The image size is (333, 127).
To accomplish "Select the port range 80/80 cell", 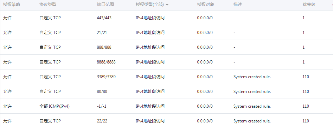I will 102,91.
